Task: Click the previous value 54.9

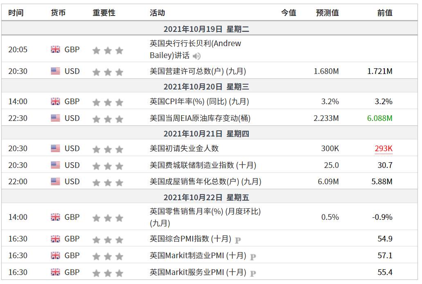Action: [x=385, y=239]
